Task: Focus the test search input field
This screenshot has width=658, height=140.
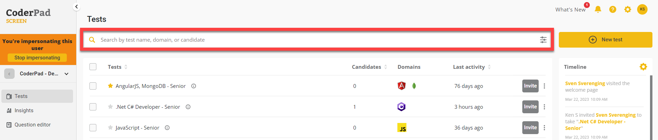Action: (x=313, y=40)
